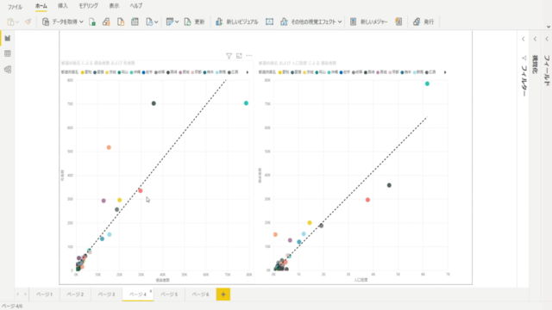Image resolution: width=552 pixels, height=310 pixels.
Task: Expand the Paste options arrow
Action: [x=17, y=22]
